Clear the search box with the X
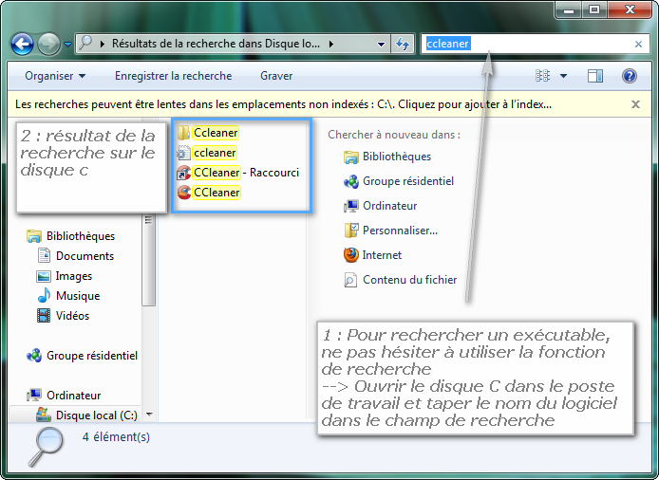The height and width of the screenshot is (480, 659). 638,44
